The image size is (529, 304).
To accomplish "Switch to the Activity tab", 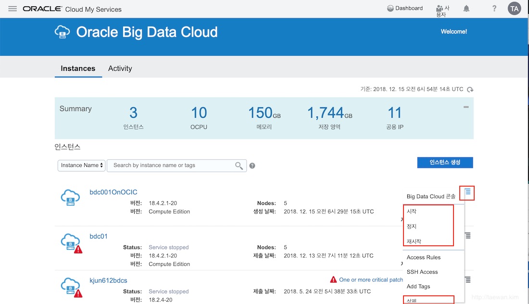I will (x=120, y=68).
